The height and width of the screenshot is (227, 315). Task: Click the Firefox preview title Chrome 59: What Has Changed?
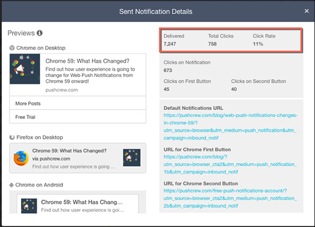click(x=69, y=150)
